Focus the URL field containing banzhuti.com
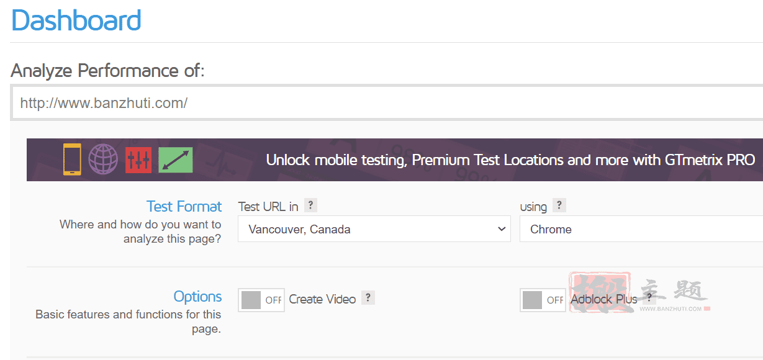 tap(387, 102)
